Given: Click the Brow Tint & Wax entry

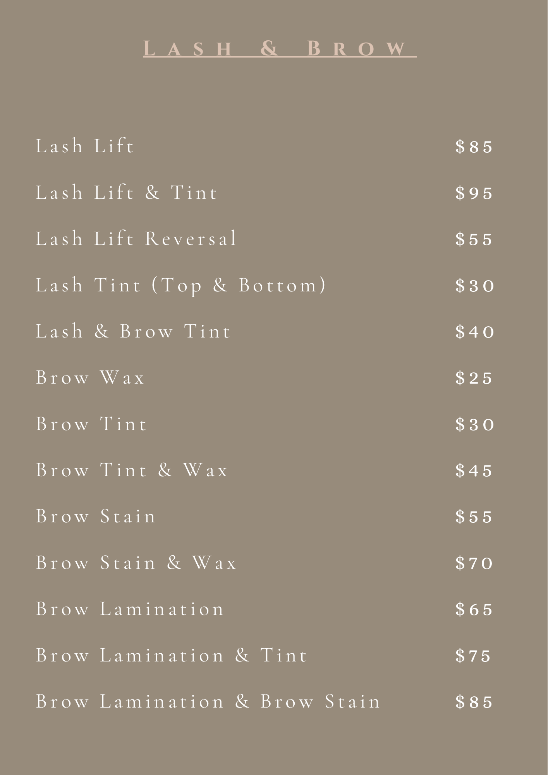Looking at the screenshot, I should tap(132, 470).
